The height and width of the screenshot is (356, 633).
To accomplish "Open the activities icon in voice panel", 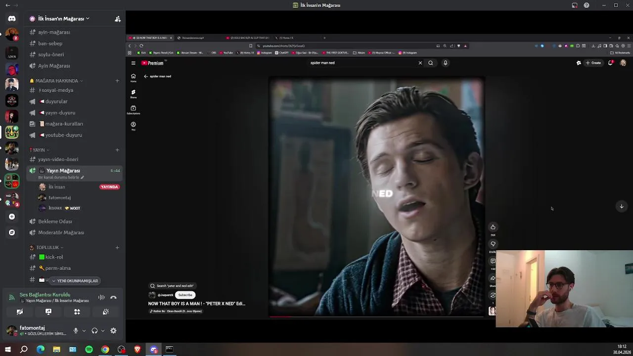I will [x=77, y=312].
